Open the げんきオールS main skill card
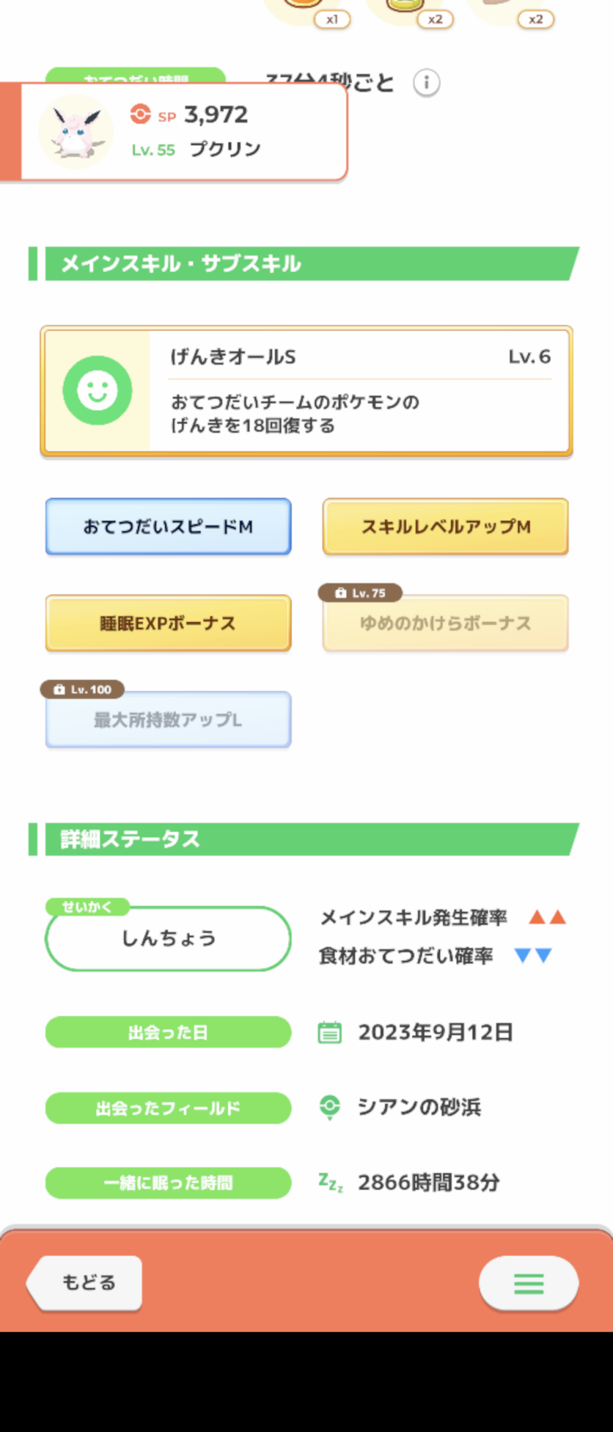Viewport: 613px width, 1432px height. click(x=307, y=391)
